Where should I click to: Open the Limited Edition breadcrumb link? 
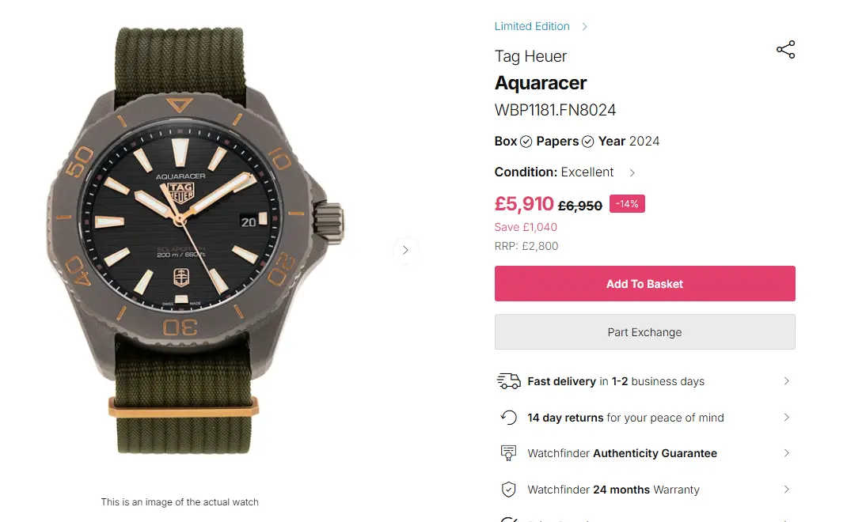(532, 26)
